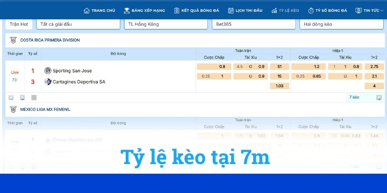387x193 pixels.
Task: Open the Hai dòng kèo dropdown
Action: pos(342,24)
